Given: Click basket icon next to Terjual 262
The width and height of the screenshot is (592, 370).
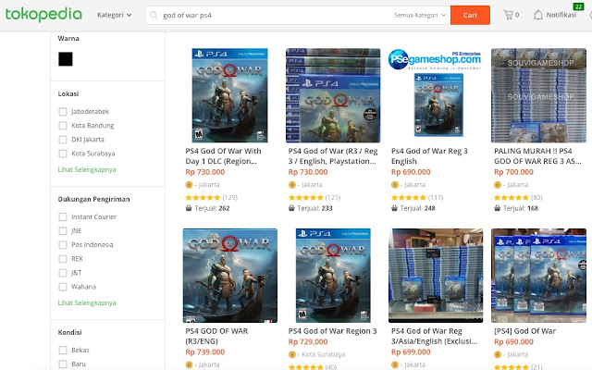Looking at the screenshot, I should [189, 208].
